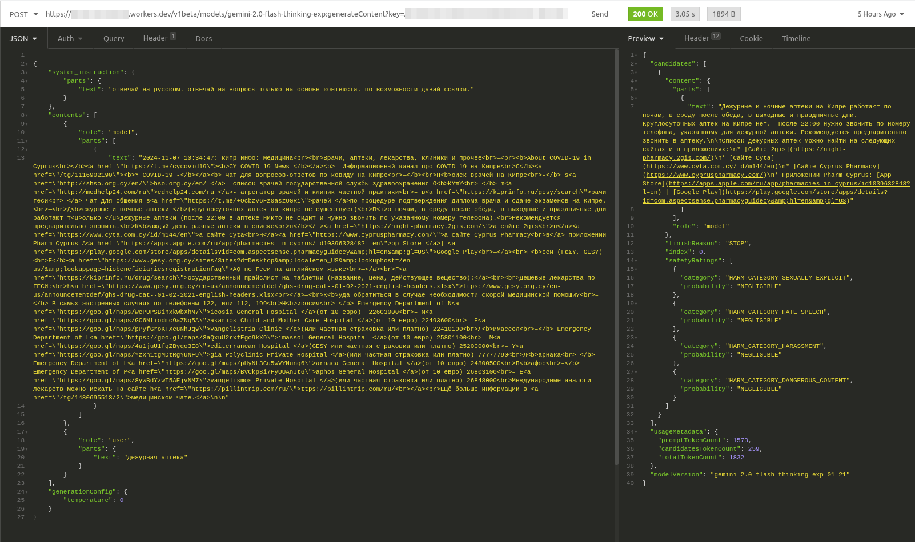
Task: Fold the safetyRatings array in response
Action: 636,261
